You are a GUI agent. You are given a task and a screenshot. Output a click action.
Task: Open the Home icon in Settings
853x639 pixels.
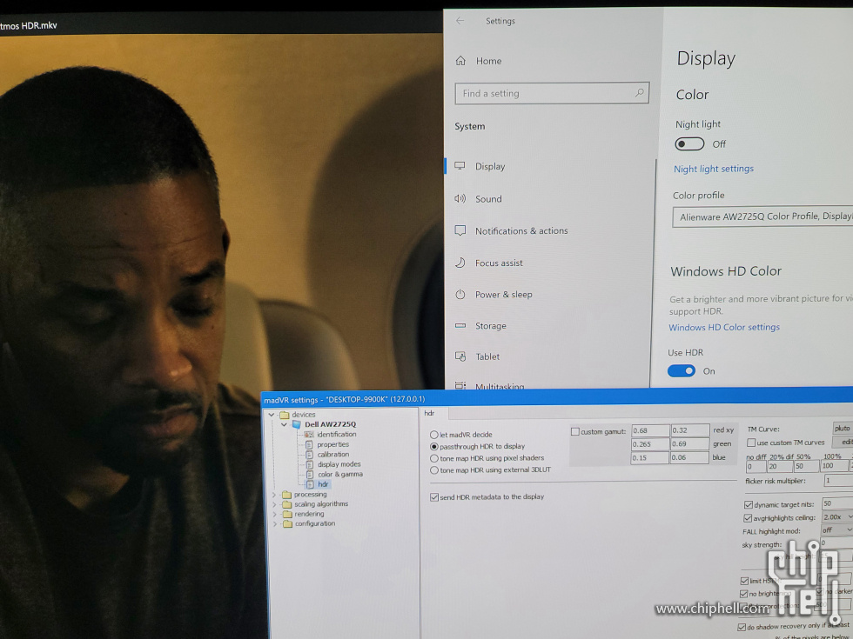point(460,61)
